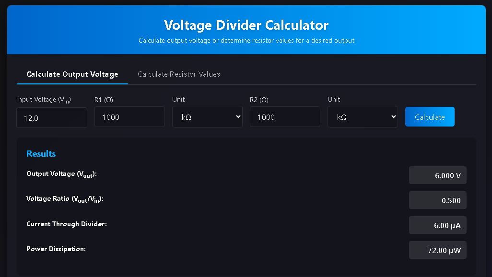
Task: Click the Voltage Divider Calculator title
Action: 246,25
